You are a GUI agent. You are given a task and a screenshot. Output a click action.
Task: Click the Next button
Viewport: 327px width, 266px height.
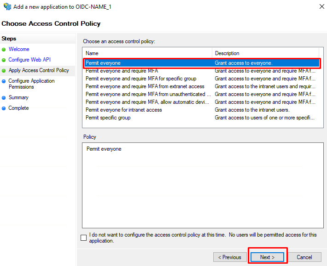pyautogui.click(x=267, y=257)
